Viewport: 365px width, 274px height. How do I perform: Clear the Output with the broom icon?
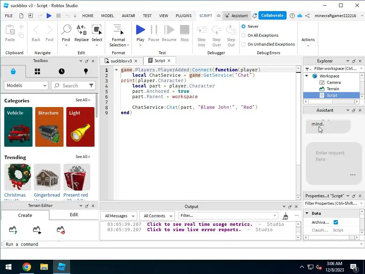(x=286, y=216)
